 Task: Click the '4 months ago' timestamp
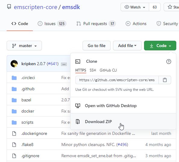click(x=158, y=145)
